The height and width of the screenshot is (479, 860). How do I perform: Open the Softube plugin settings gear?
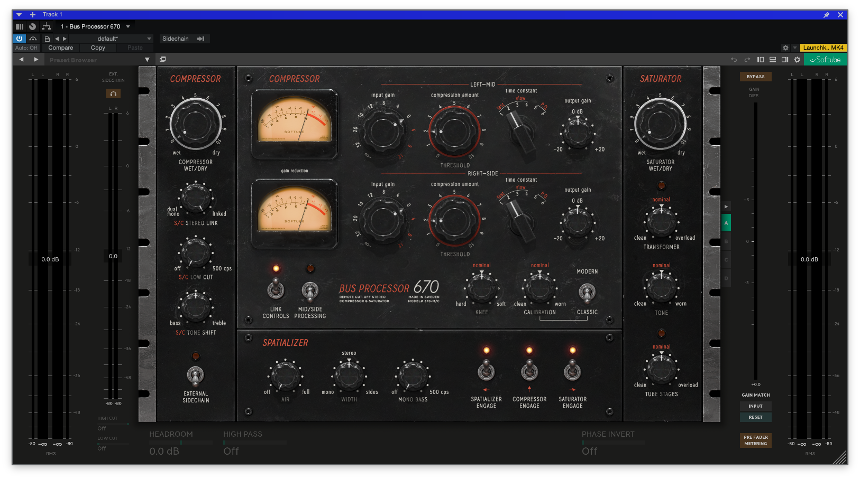(797, 60)
